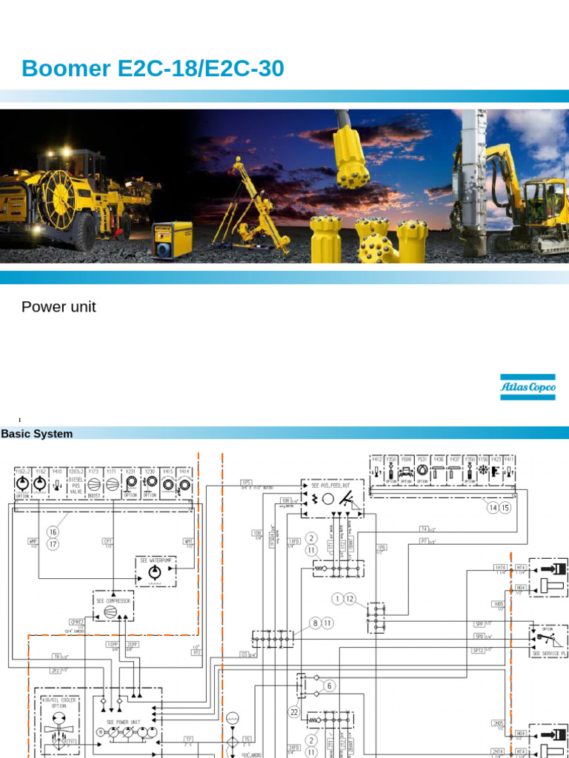569x758 pixels.
Task: Click the 1CPP line label
Action: click(113, 645)
